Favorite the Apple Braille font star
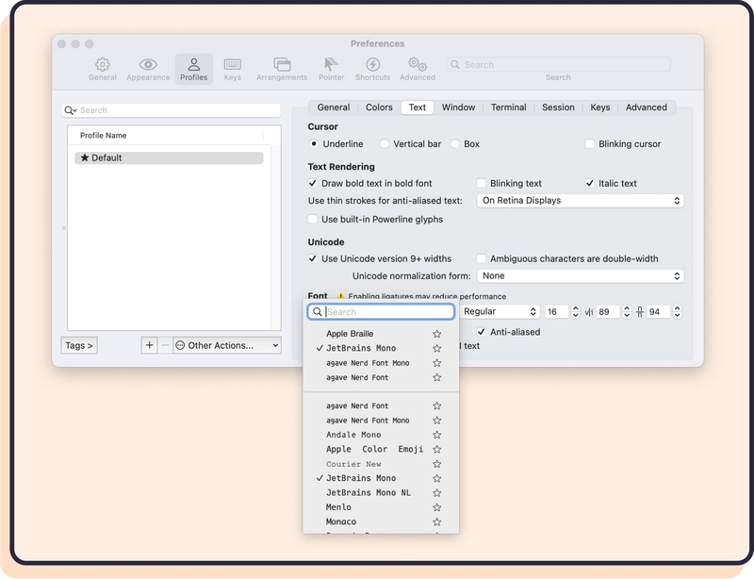This screenshot has width=754, height=579. coord(436,334)
